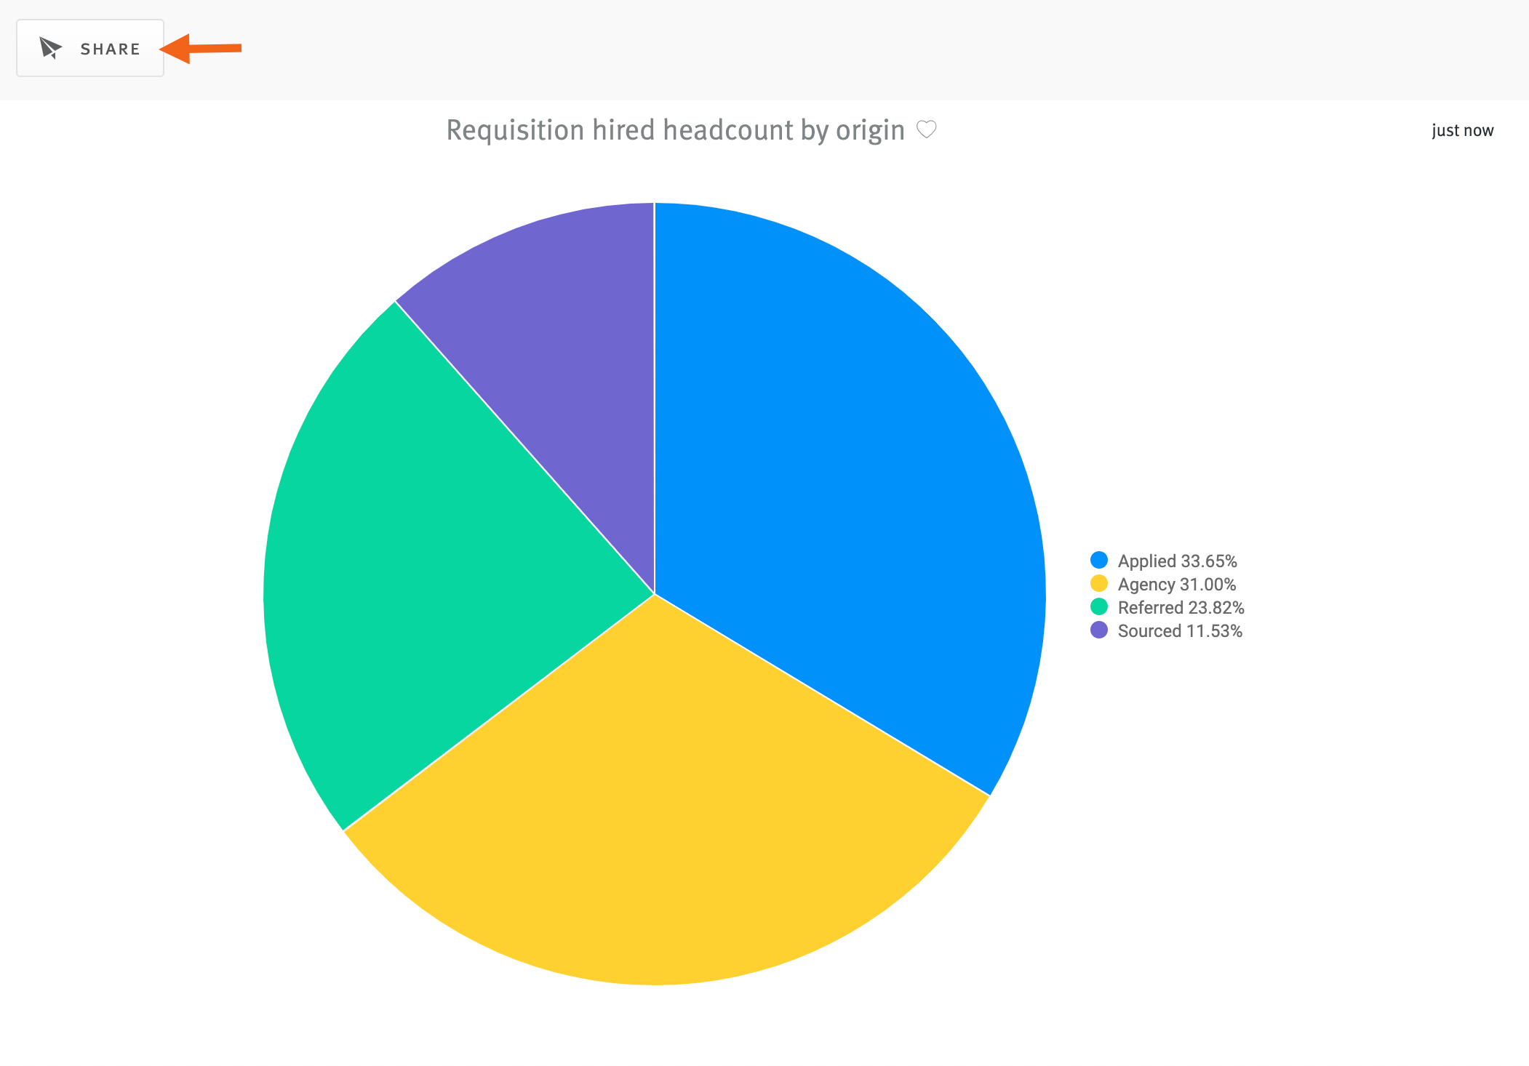Select the yellow Agency pie slice
The width and height of the screenshot is (1529, 1066).
tap(662, 807)
